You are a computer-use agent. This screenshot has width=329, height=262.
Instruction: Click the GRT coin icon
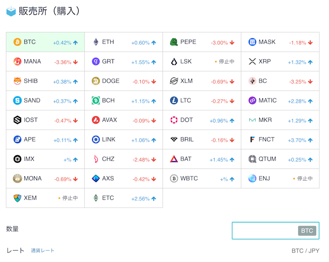tap(96, 62)
